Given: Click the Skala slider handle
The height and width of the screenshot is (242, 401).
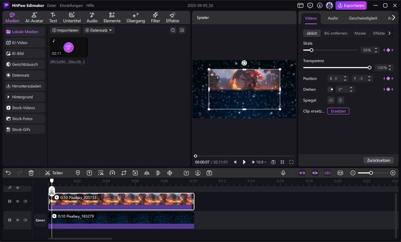Looking at the screenshot, I should pos(311,50).
